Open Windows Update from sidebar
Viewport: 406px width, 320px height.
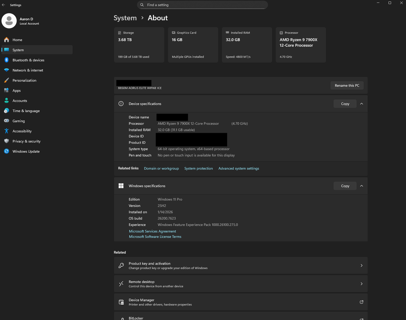pyautogui.click(x=26, y=151)
